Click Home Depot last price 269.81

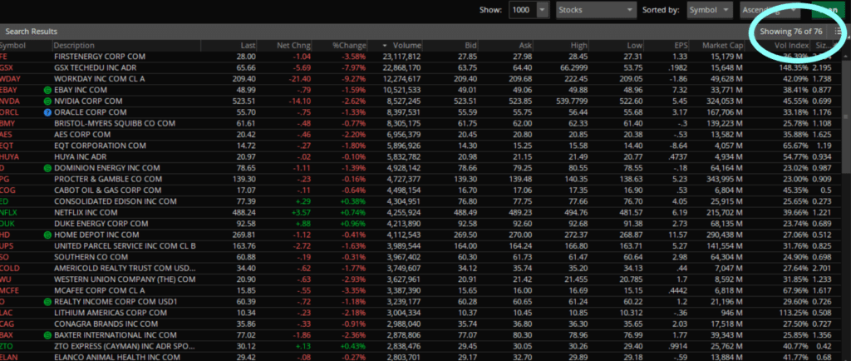pyautogui.click(x=243, y=235)
